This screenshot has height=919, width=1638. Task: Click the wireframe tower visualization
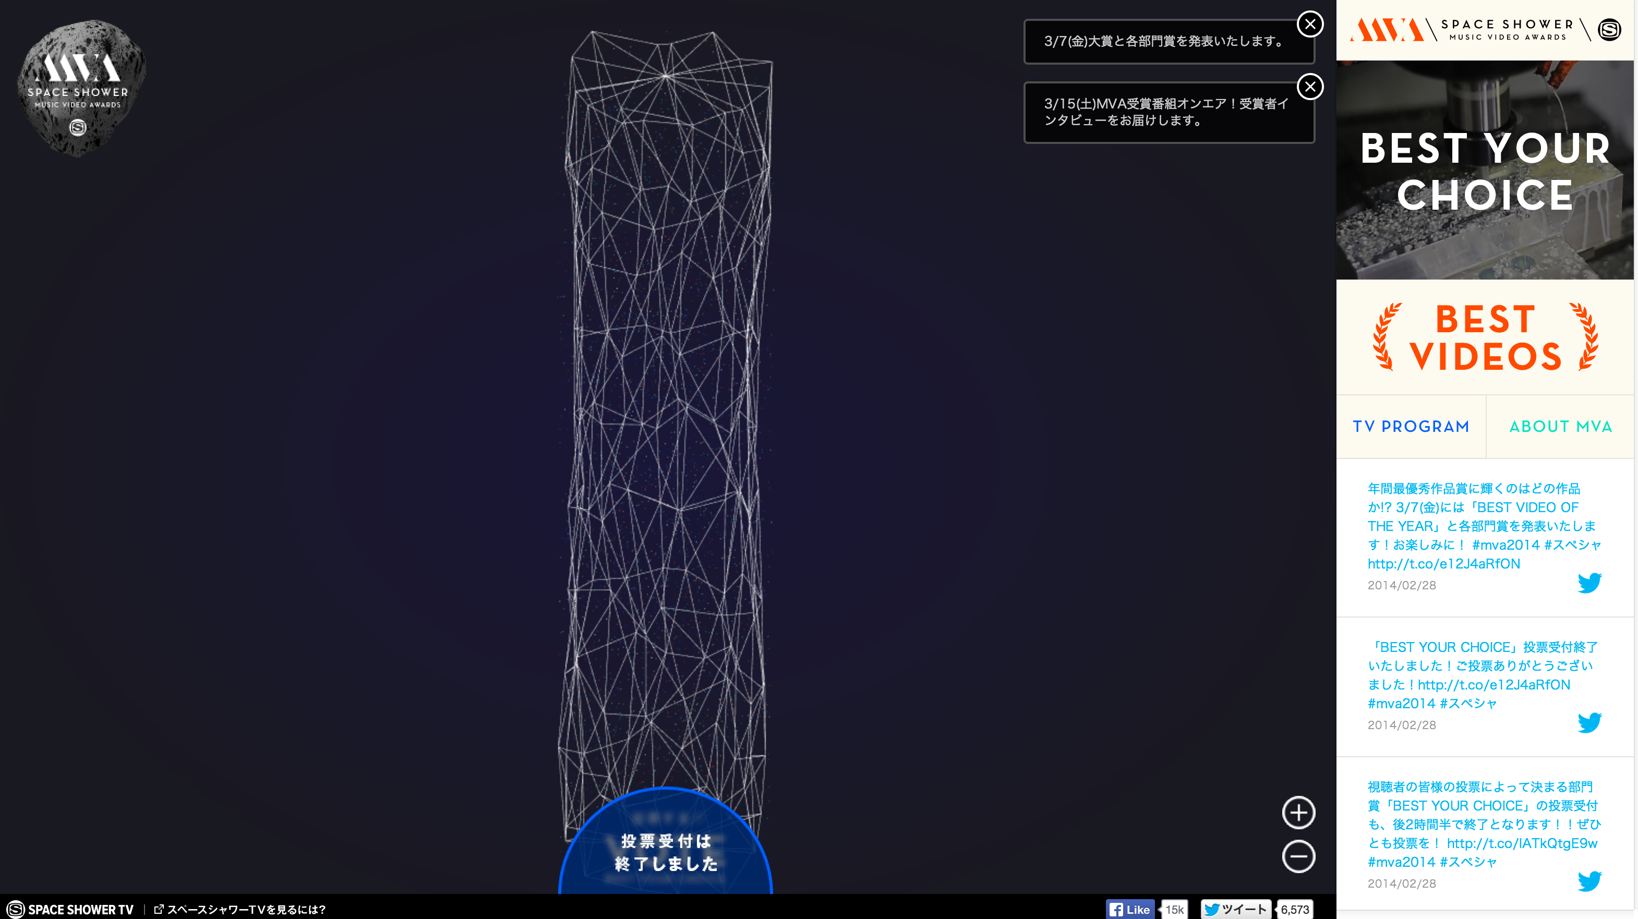click(x=665, y=413)
